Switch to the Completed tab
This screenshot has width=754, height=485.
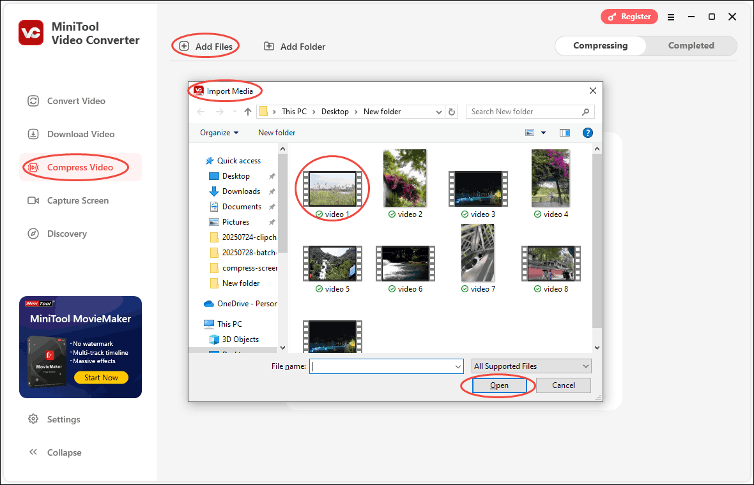[691, 45]
